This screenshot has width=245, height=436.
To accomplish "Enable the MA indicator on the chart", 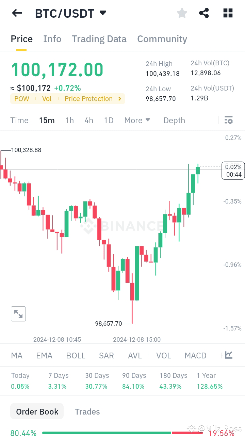I will [16, 355].
